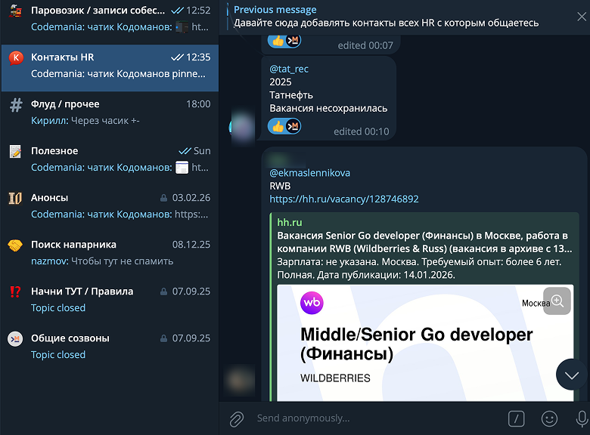This screenshot has height=435, width=590.
Task: Click Topic closed under Начни ТУТ / Правила
Action: (x=58, y=308)
